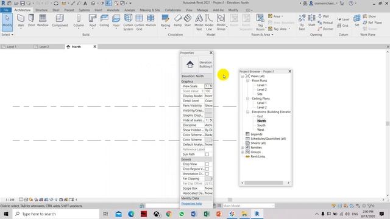This screenshot has width=390, height=219.
Task: Open Microsoft Edge from the taskbar
Action: pyautogui.click(x=131, y=214)
